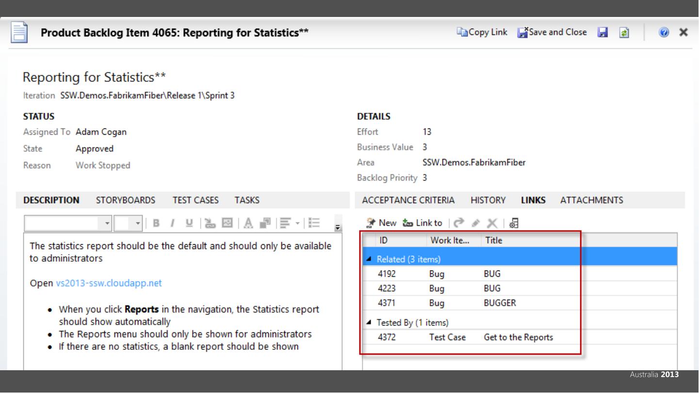
Task: Refresh the work item with green arrows icon
Action: point(624,32)
